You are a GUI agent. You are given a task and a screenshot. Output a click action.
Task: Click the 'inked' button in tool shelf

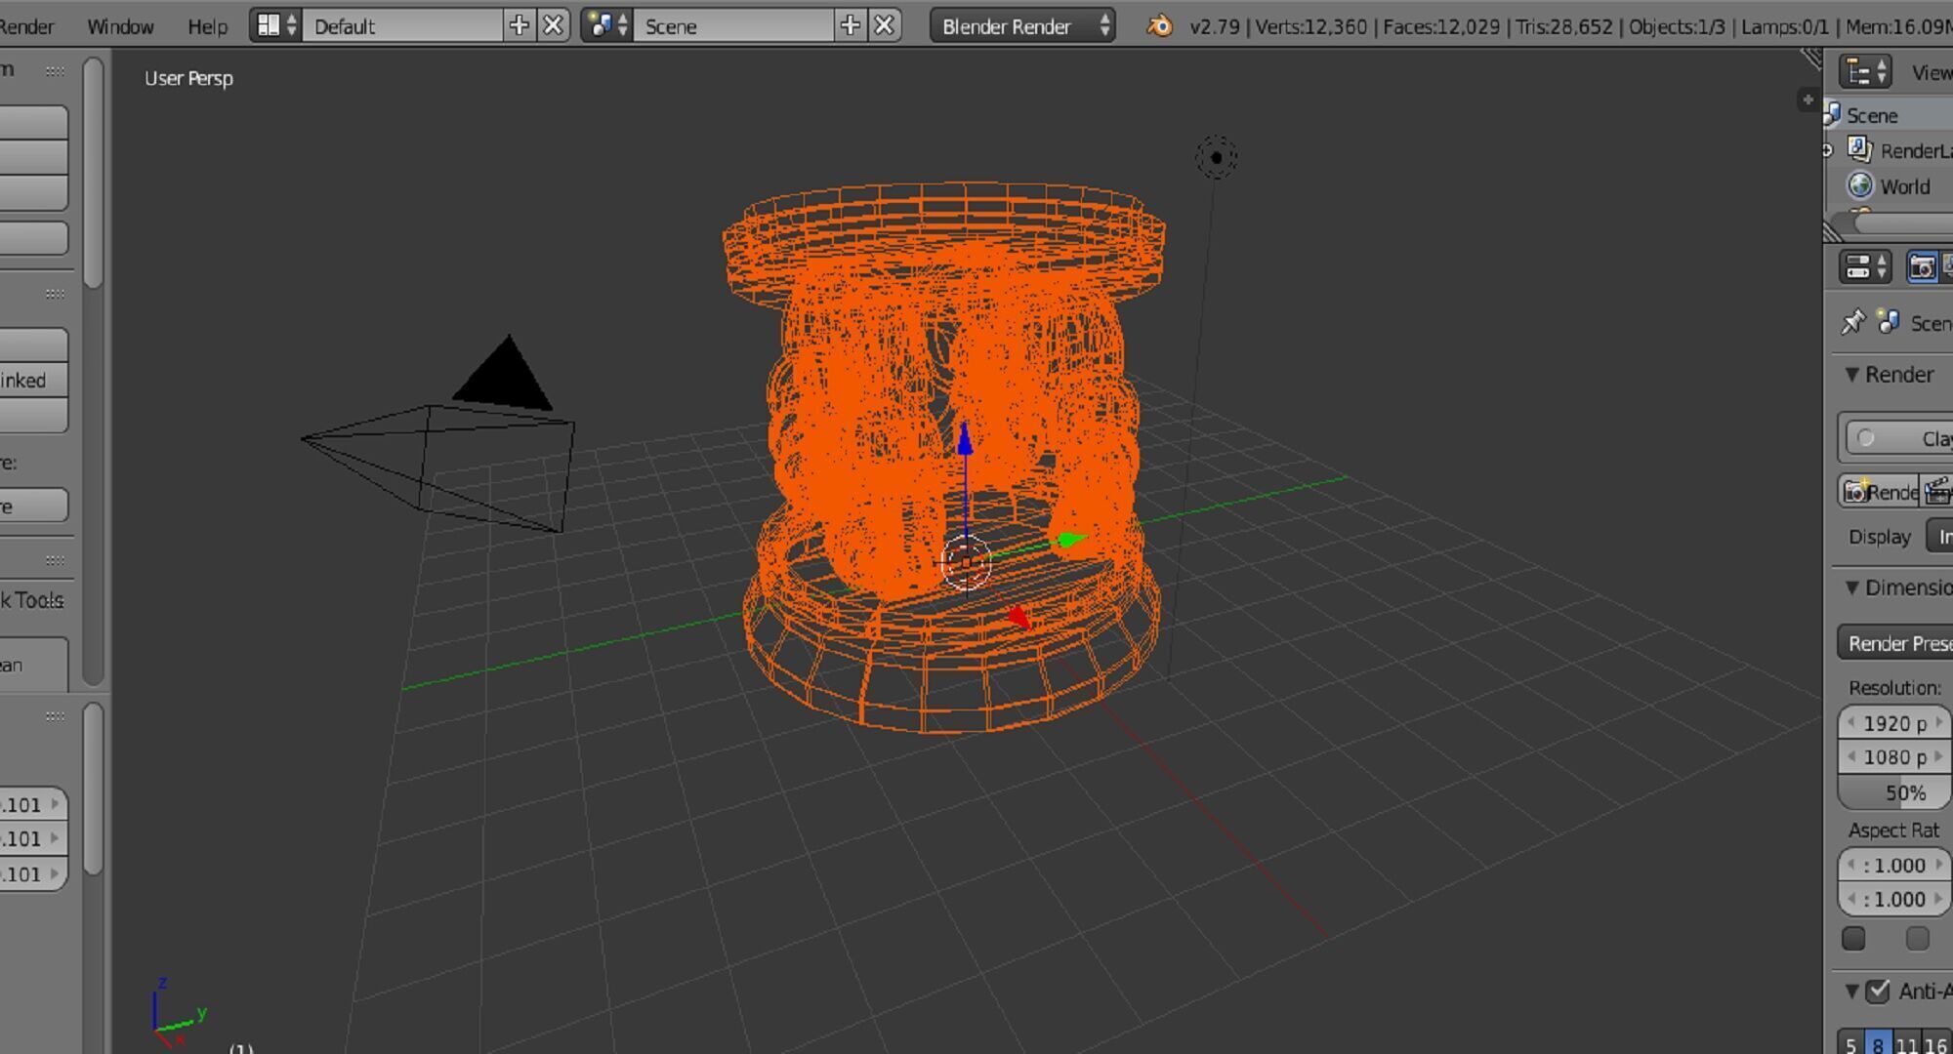click(x=33, y=380)
